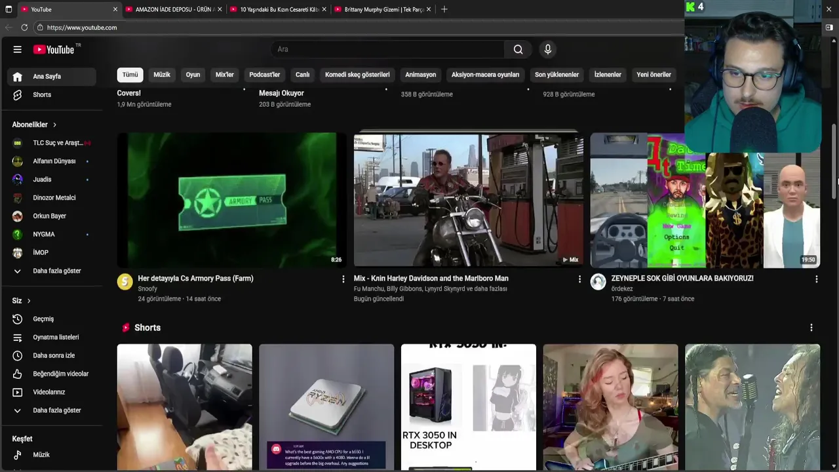
Task: Click the search magnifier button
Action: [518, 49]
